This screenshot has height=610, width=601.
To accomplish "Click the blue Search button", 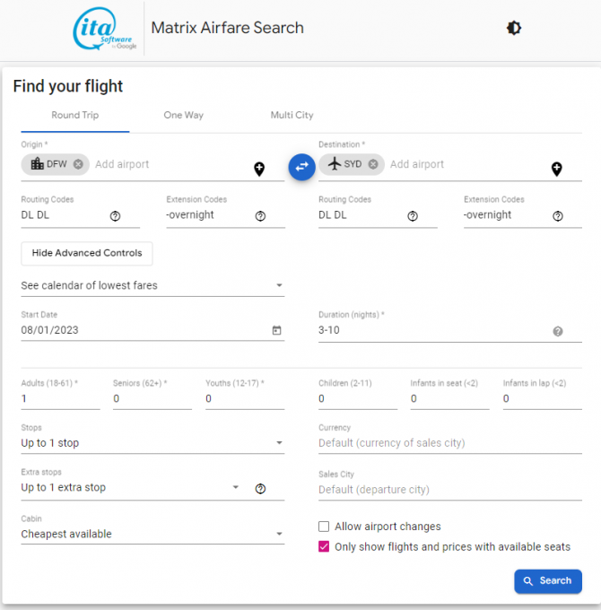I will [548, 581].
